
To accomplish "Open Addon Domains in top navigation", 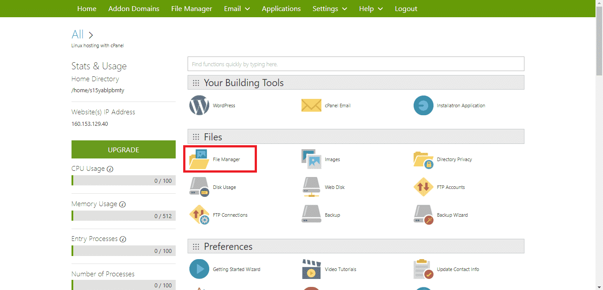I will [134, 9].
